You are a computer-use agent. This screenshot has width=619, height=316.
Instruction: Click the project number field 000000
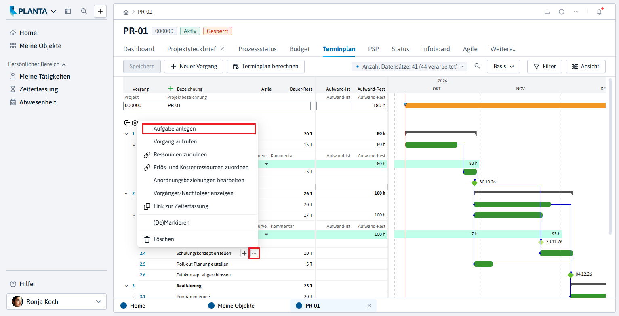tap(145, 106)
